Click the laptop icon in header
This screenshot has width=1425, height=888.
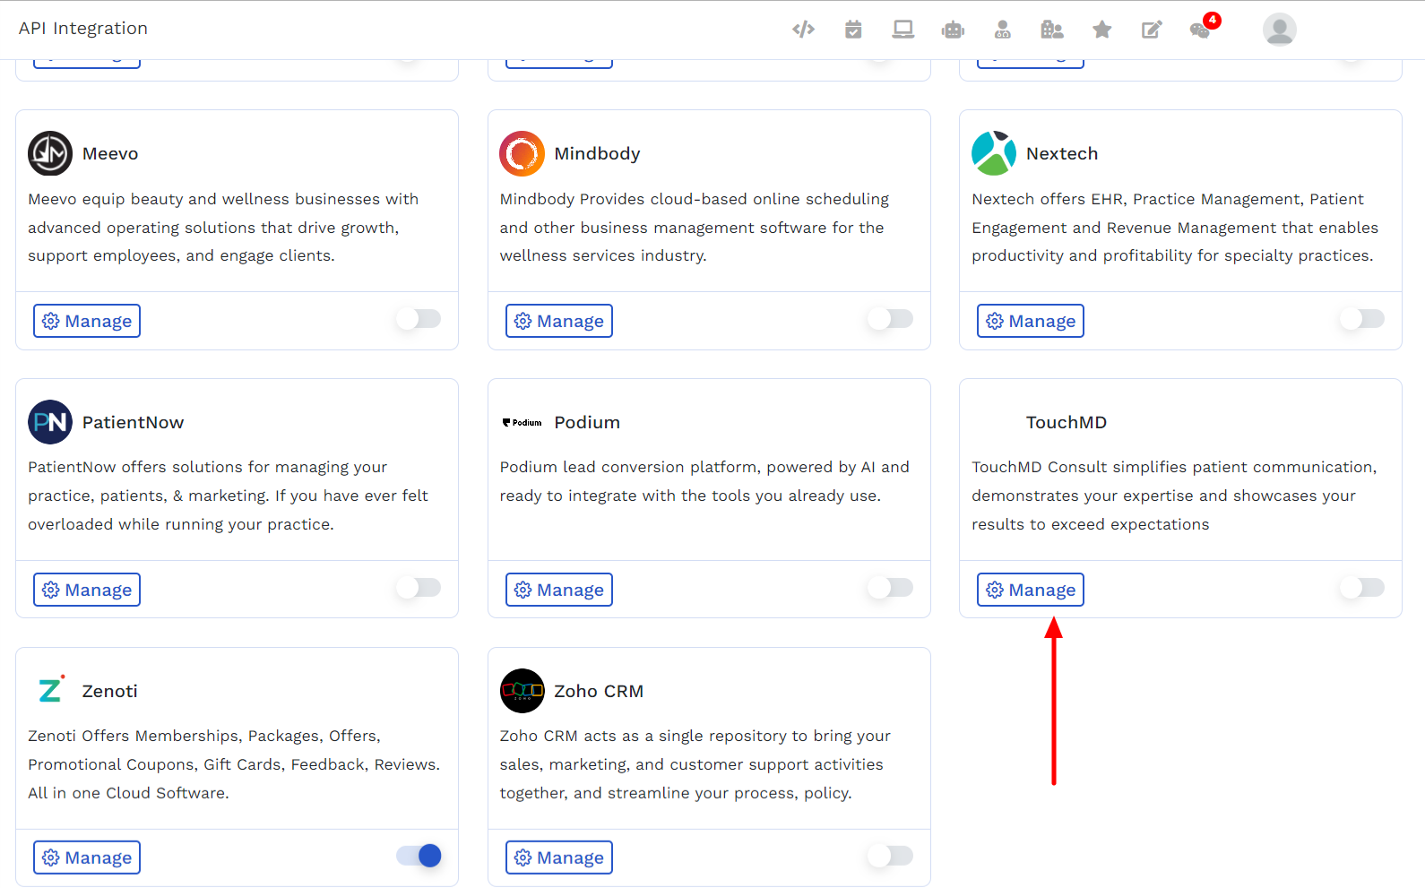click(902, 30)
